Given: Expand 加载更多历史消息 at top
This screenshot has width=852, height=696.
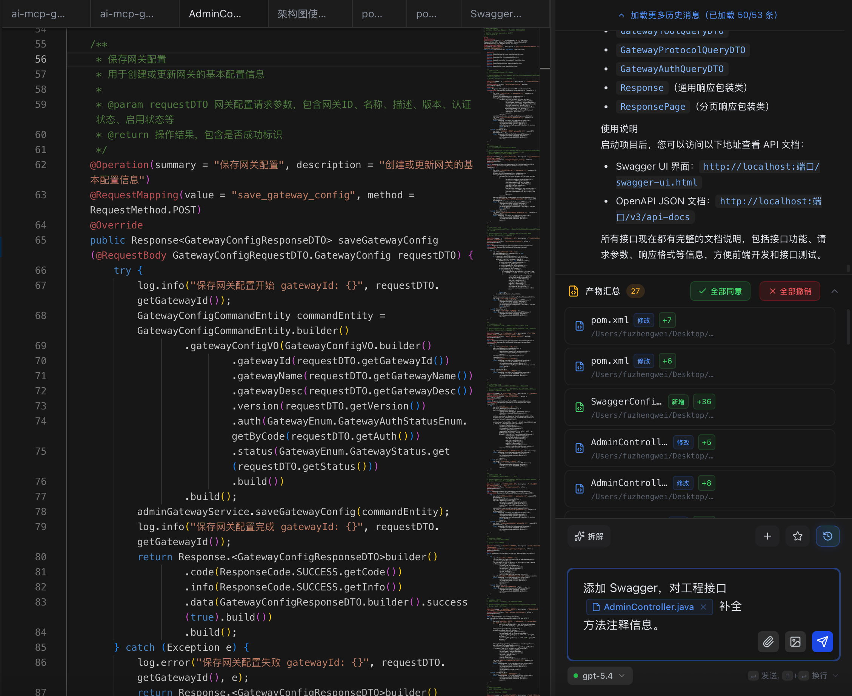Looking at the screenshot, I should point(699,15).
